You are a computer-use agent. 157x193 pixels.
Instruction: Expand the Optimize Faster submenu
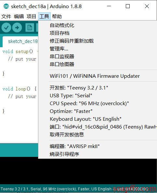(x=98, y=111)
